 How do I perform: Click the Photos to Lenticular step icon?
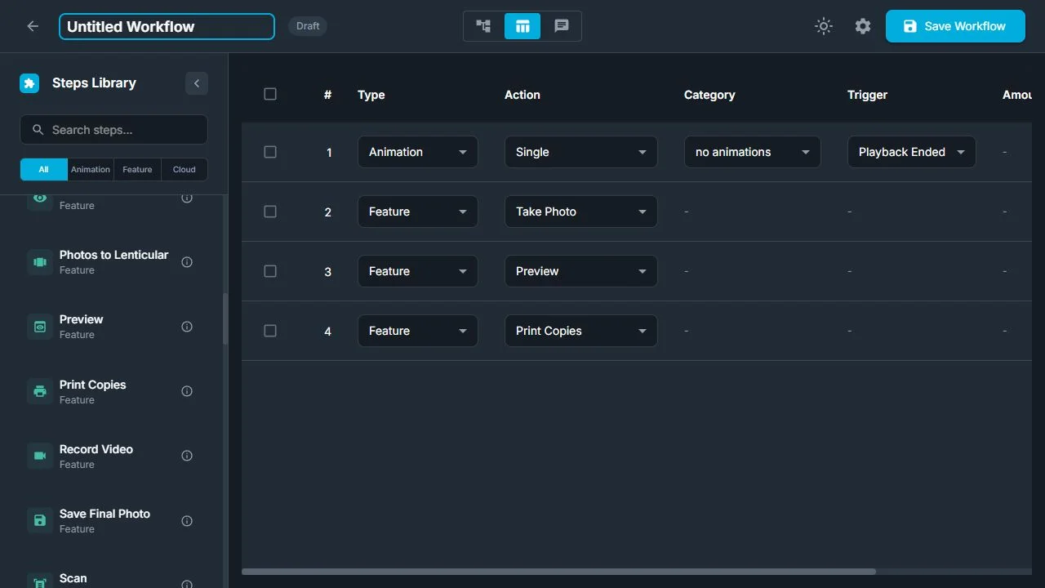(x=40, y=262)
